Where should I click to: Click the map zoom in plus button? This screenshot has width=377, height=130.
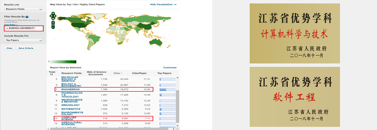[x=53, y=22]
